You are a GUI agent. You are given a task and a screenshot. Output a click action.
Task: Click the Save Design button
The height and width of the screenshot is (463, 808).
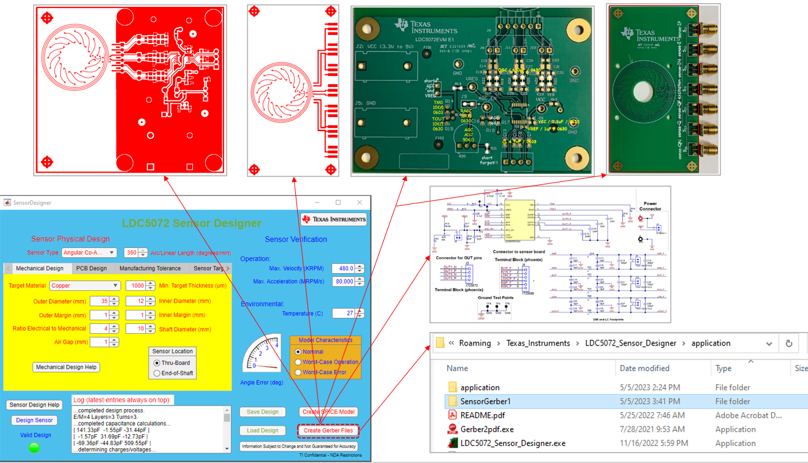point(262,412)
